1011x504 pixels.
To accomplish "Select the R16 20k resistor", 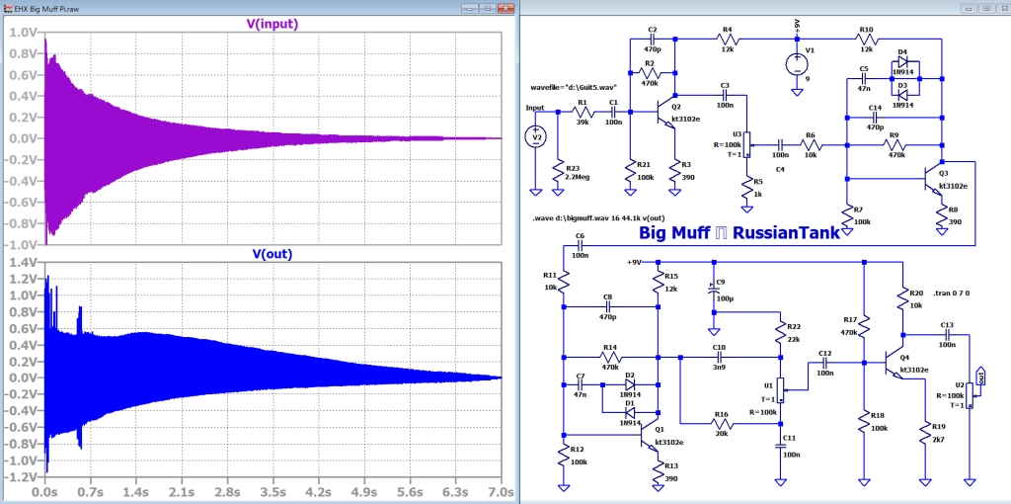I will 722,423.
